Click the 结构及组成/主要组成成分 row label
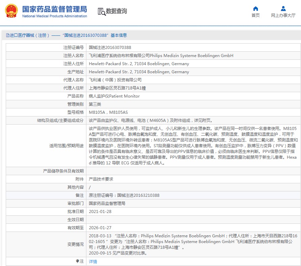This screenshot has width=301, height=266. pos(60,121)
